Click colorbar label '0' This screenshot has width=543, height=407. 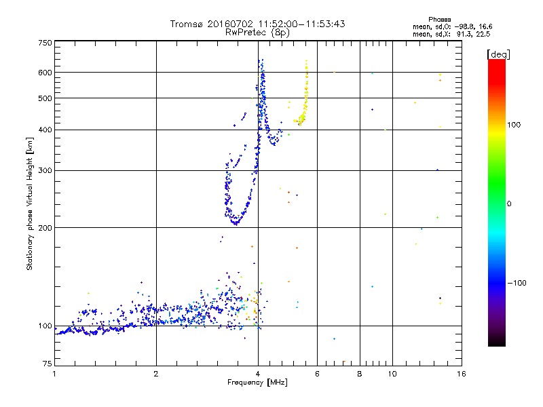(509, 204)
